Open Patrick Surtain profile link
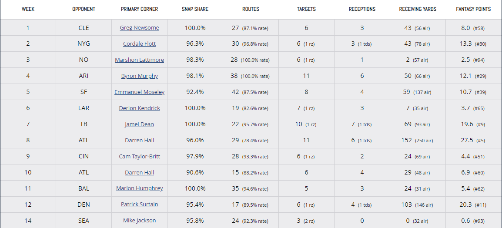The height and width of the screenshot is (228, 502). pos(139,205)
